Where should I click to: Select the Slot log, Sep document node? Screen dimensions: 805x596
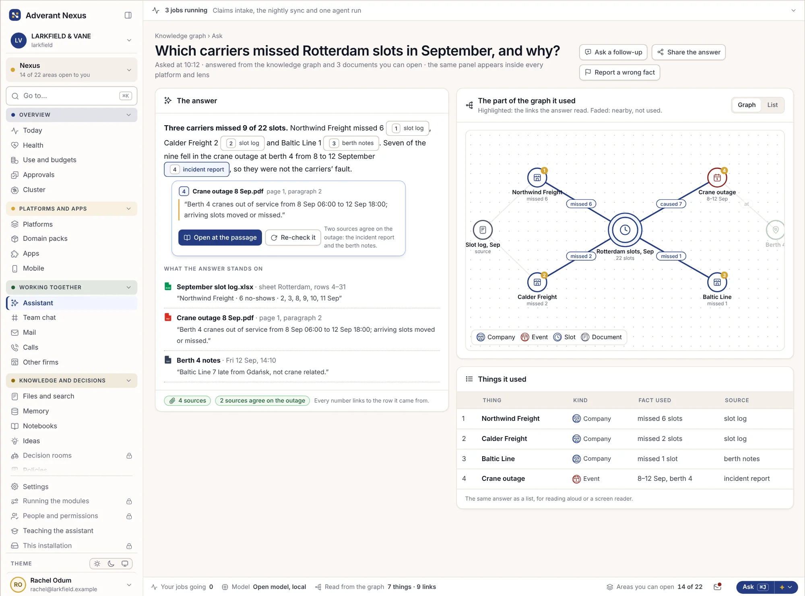483,230
